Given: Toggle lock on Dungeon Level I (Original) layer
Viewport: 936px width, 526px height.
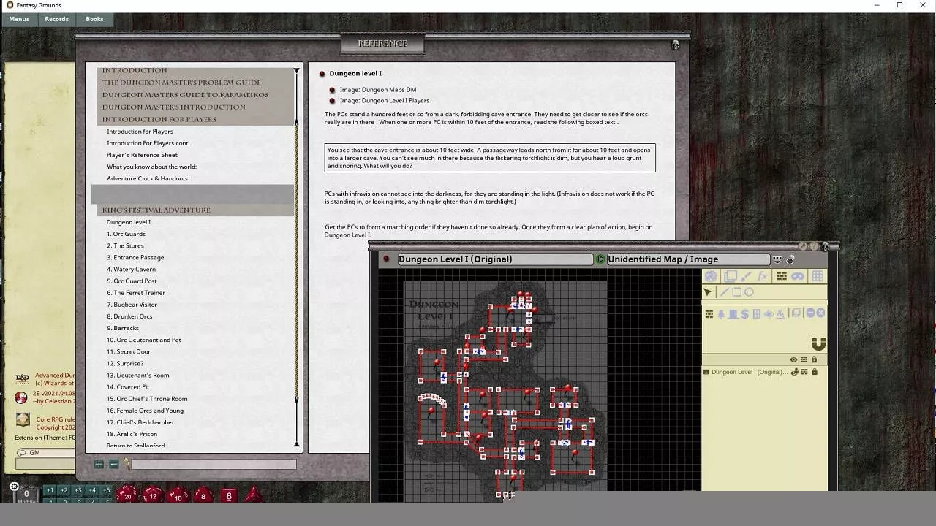Looking at the screenshot, I should tap(814, 372).
